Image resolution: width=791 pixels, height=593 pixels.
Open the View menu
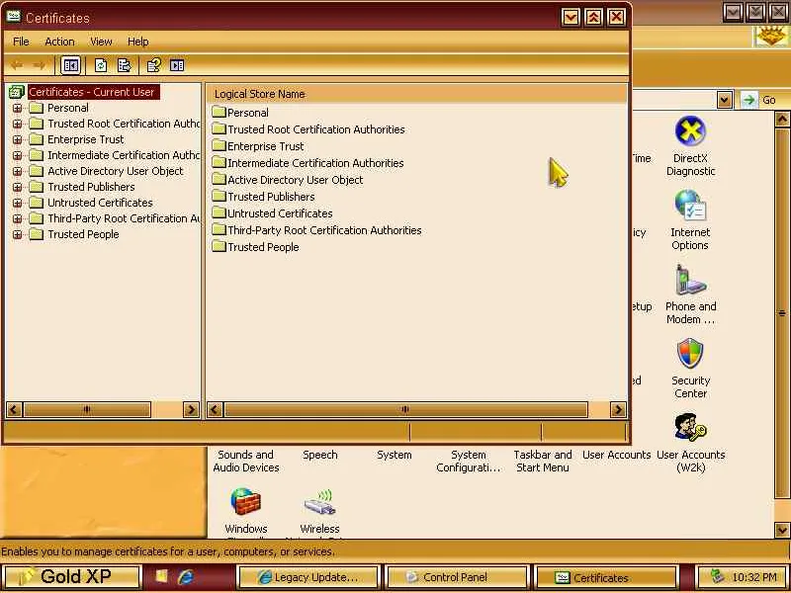(101, 42)
